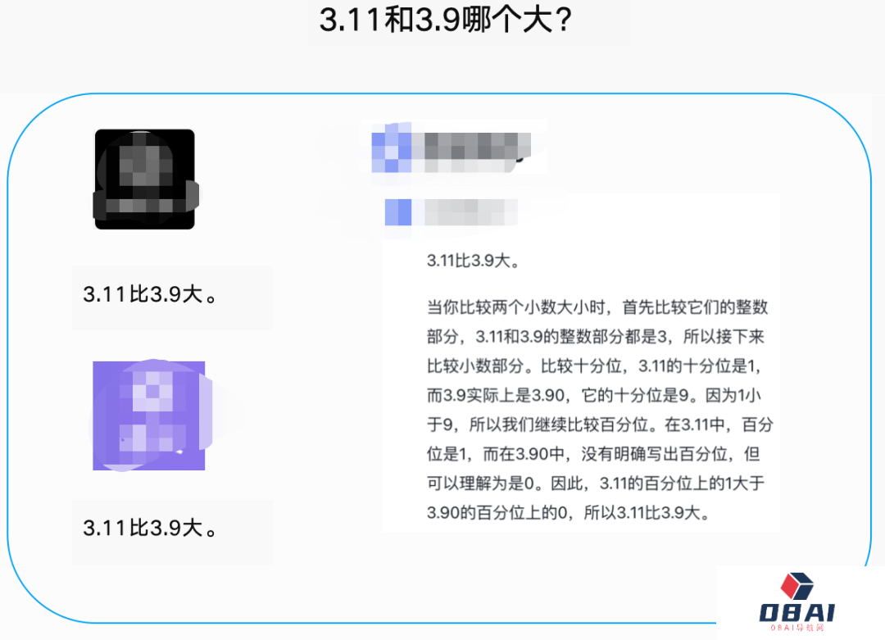Select the blue pixelated icon in right header
This screenshot has width=885, height=640.
pos(391,148)
